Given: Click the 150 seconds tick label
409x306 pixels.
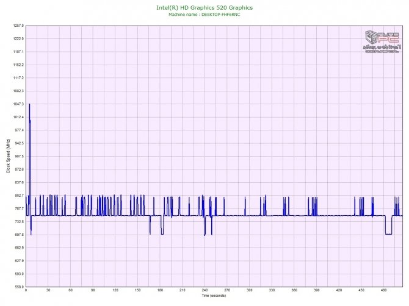Looking at the screenshot, I should (x=138, y=290).
